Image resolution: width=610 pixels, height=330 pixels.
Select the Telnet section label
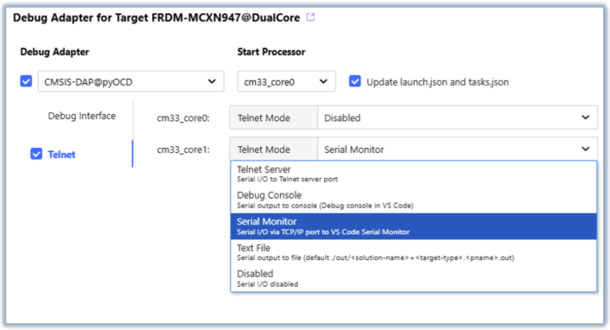click(x=61, y=155)
